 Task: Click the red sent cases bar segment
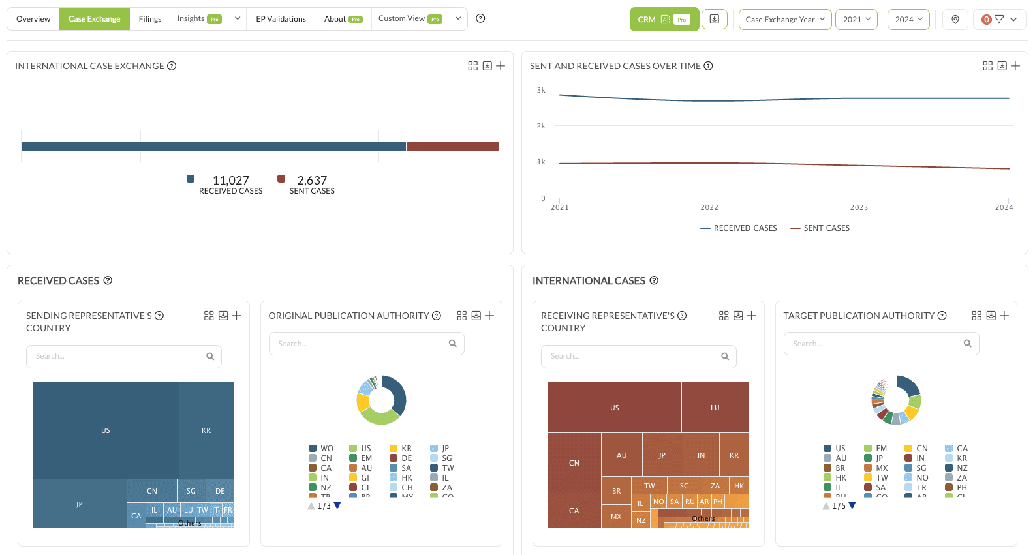[x=452, y=147]
